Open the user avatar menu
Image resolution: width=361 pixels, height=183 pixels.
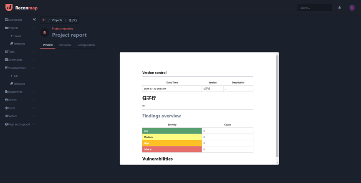(x=352, y=7)
